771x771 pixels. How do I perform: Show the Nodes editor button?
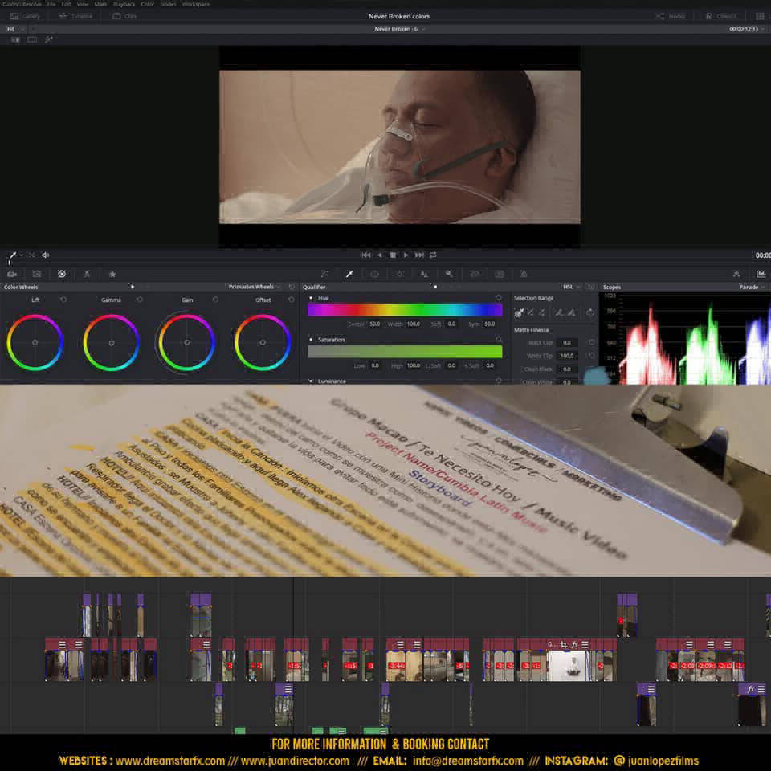671,16
